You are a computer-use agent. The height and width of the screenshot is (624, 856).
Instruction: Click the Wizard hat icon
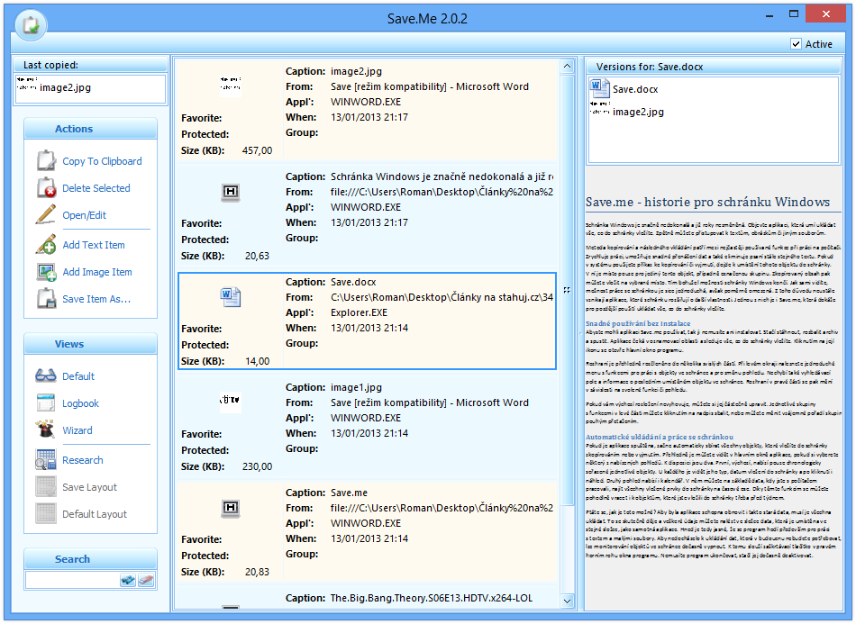click(46, 430)
